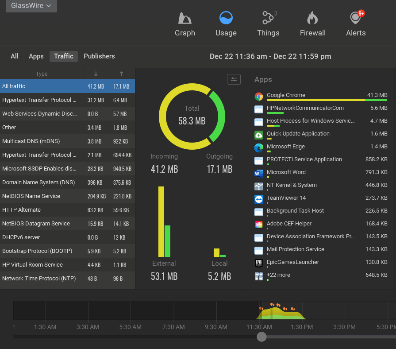This screenshot has width=396, height=349.
Task: Click the Host Process for Windows Services icon
Action: click(258, 122)
